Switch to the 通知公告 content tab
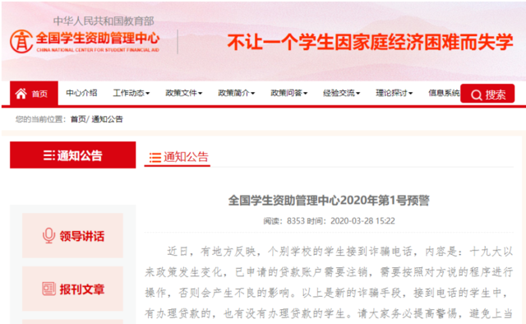 tap(178, 157)
